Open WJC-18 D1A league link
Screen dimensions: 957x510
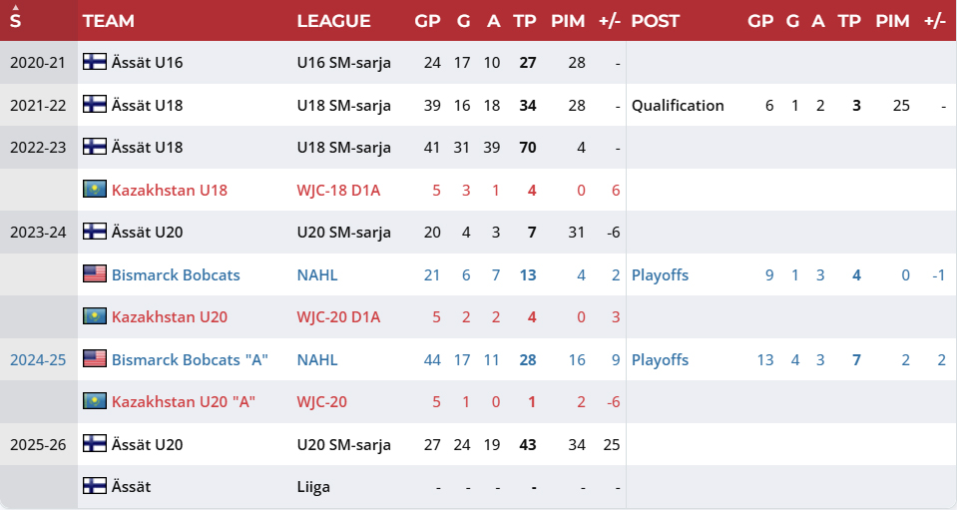[x=338, y=190]
